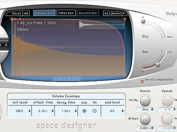
Task: Click the decay time 1.24 s value
Action: [66, 111]
